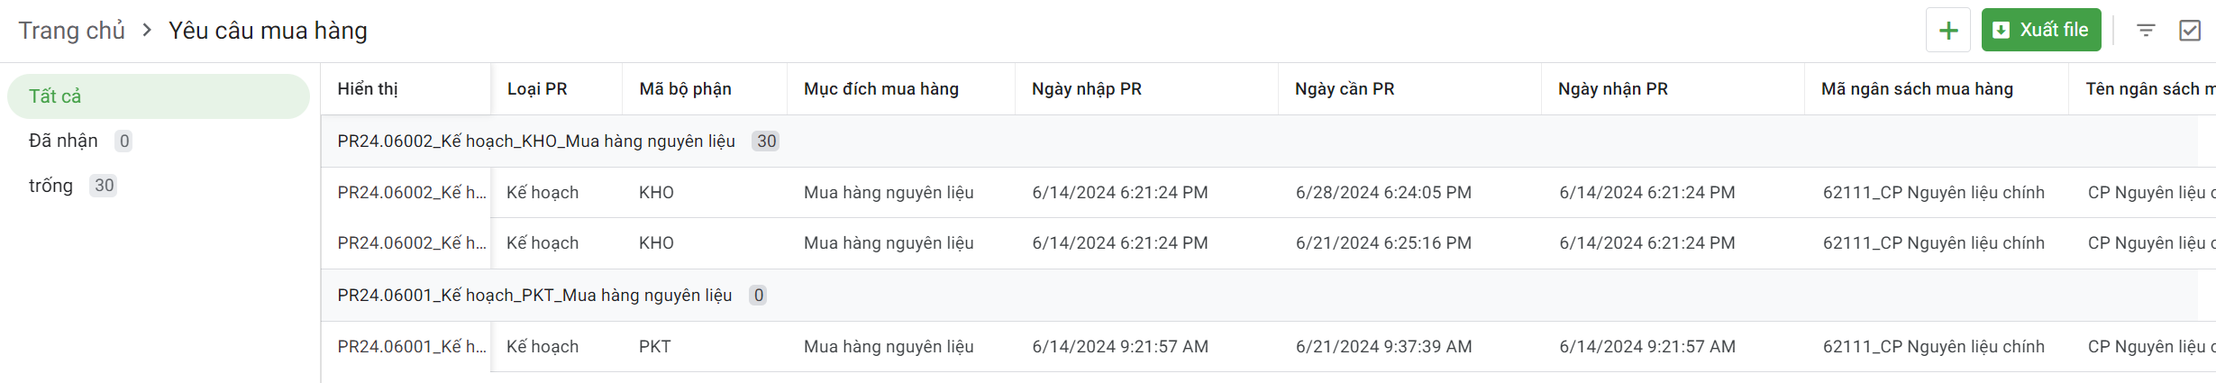Open the PR24.06001 row with PKT department
The image size is (2216, 383).
point(654,347)
